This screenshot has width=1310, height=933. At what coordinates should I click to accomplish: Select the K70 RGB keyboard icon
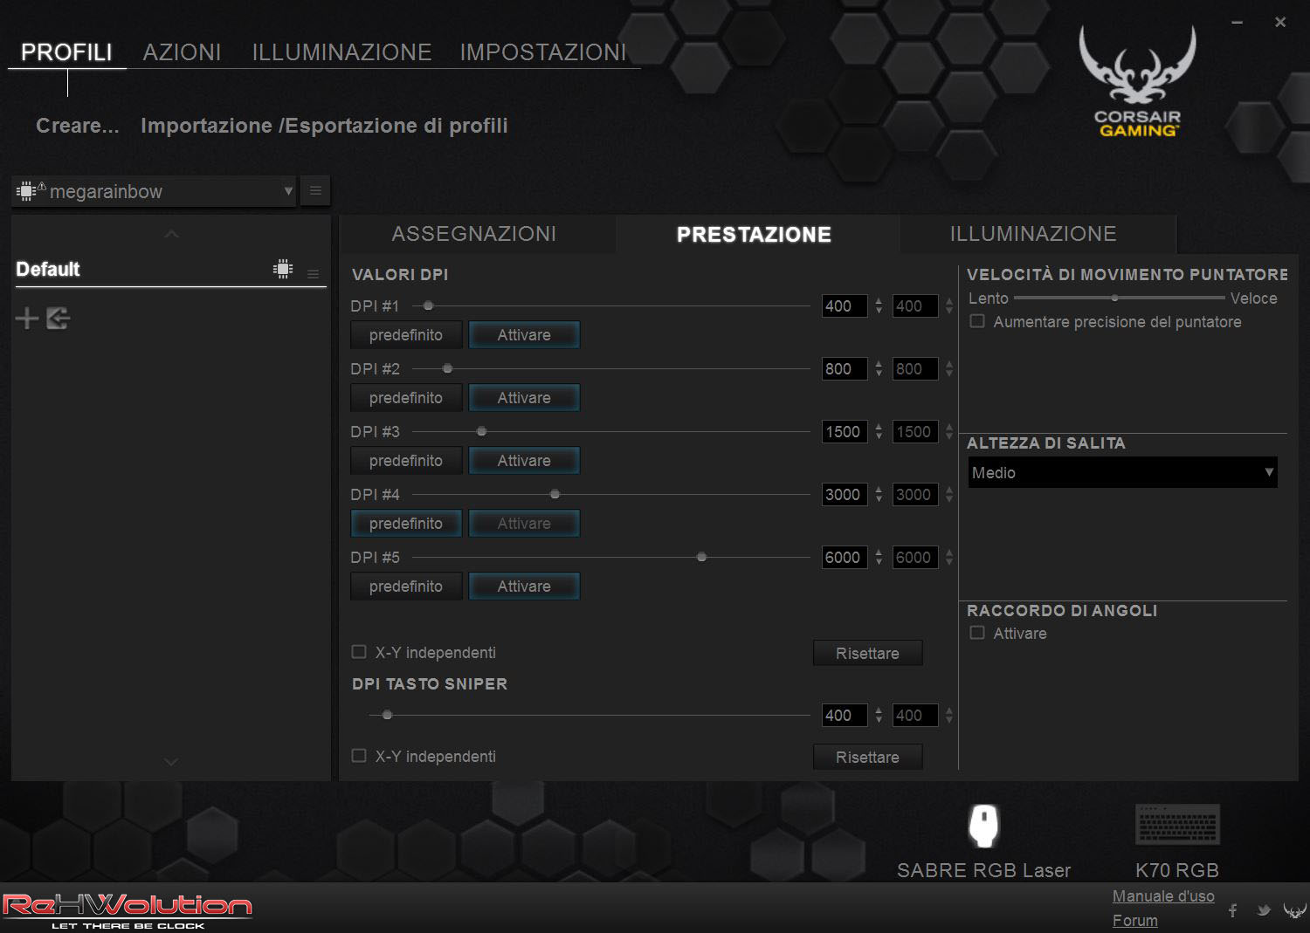(x=1176, y=826)
